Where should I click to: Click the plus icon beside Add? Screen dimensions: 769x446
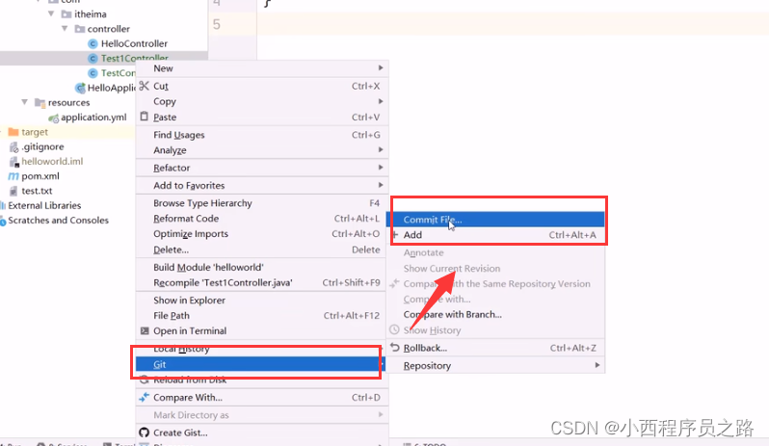tap(395, 235)
